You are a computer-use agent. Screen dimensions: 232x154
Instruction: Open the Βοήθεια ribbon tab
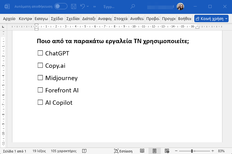pyautogui.click(x=185, y=19)
